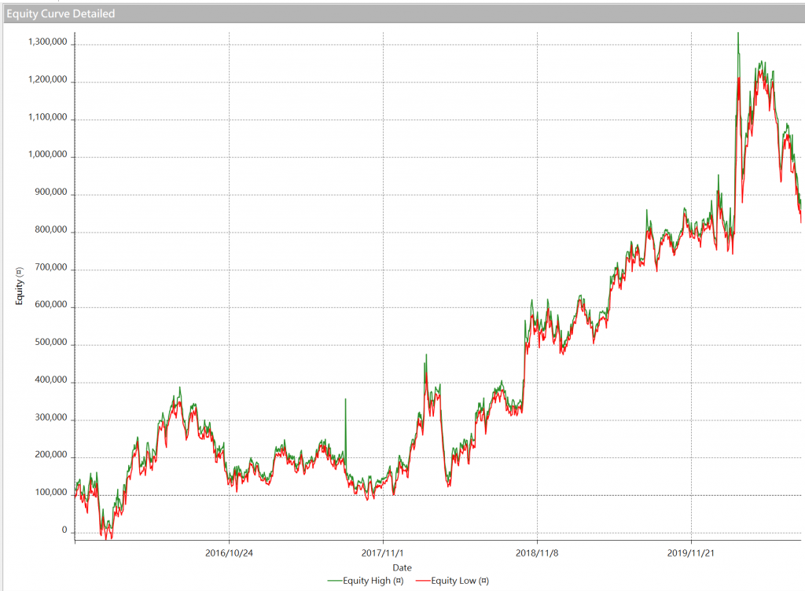Click the red Equity Low legend line
This screenshot has height=591, width=805.
point(420,582)
